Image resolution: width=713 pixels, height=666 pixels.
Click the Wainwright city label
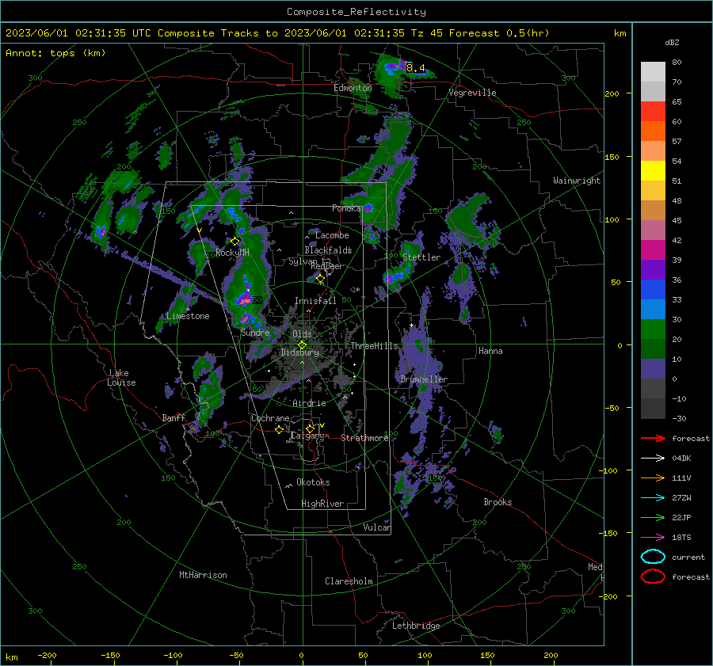click(577, 181)
